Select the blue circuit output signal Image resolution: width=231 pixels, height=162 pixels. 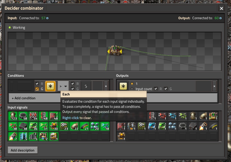tap(152, 126)
